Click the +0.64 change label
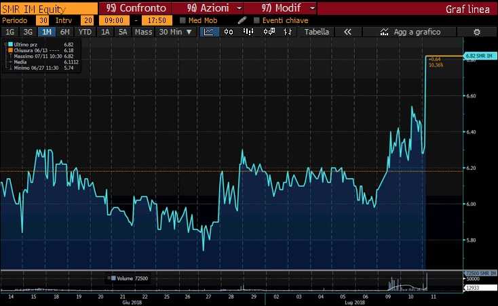The height and width of the screenshot is (306, 498). (434, 59)
